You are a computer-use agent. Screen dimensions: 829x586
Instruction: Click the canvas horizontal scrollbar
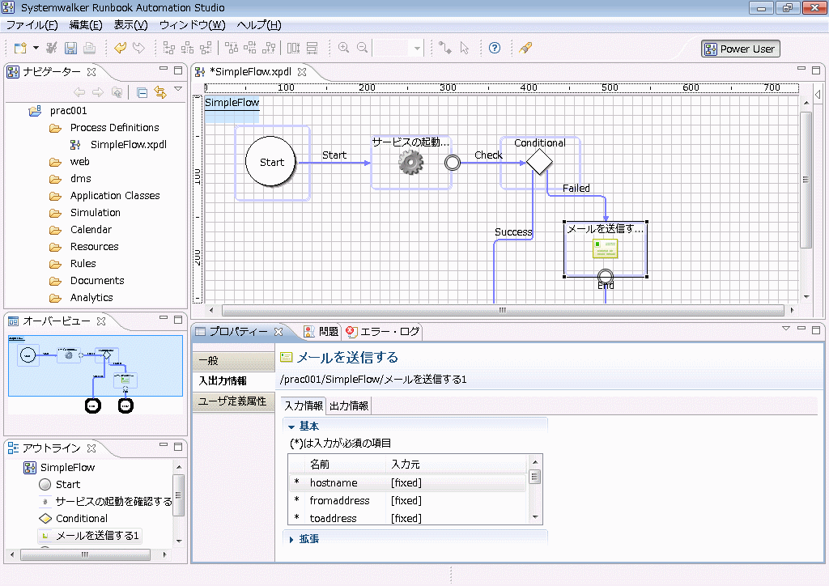pyautogui.click(x=502, y=310)
